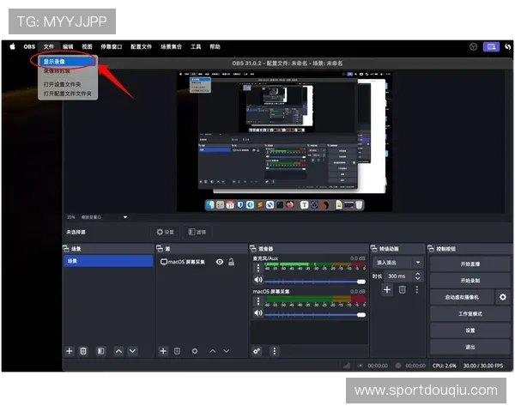Open the 工具 menu in the menu bar
Screen dimensions: 515x412
(196, 46)
